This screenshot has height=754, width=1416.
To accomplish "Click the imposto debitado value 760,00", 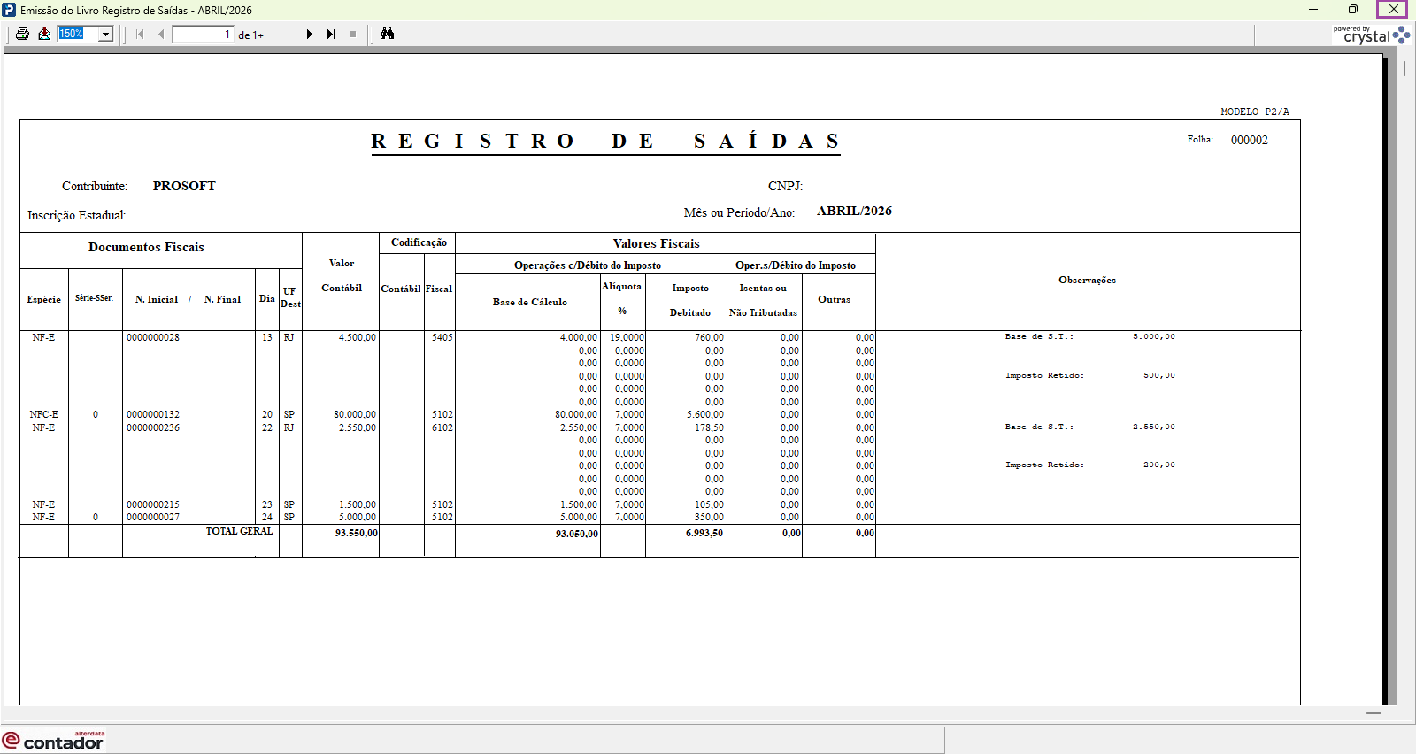I will tap(710, 337).
